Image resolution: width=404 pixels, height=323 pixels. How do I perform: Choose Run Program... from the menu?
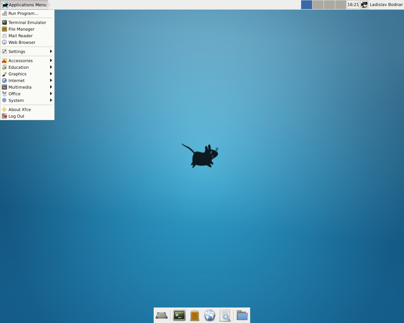(27, 13)
